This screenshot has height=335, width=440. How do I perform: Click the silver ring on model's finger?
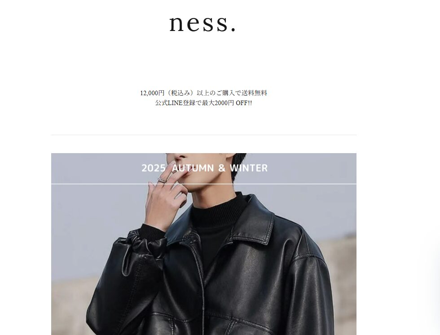coord(162,180)
